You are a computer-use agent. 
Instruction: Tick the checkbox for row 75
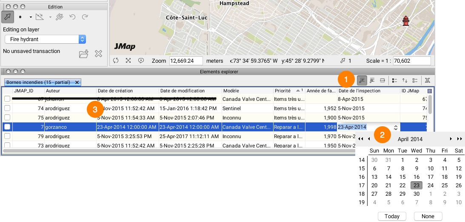tap(7, 118)
